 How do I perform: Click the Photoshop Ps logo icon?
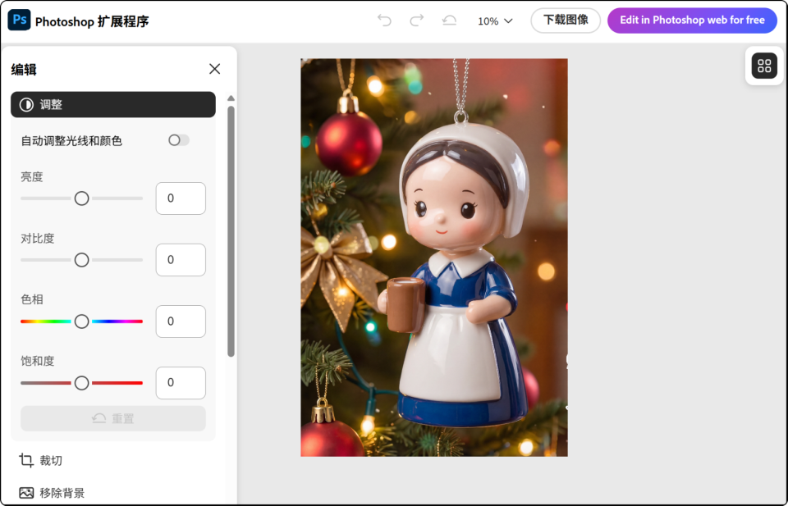tap(19, 20)
